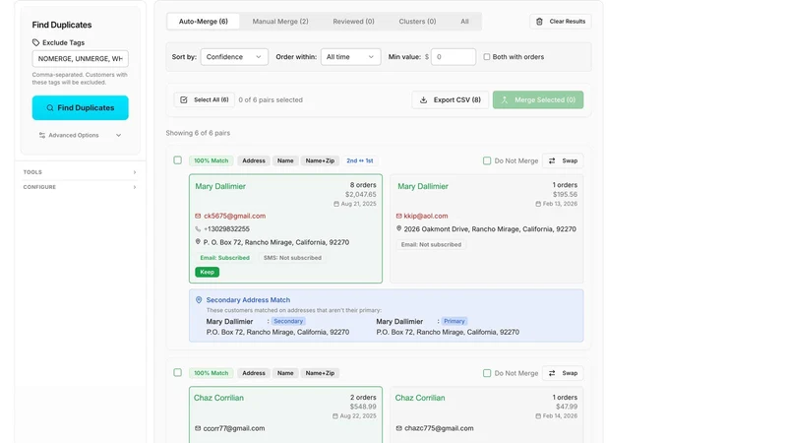Viewport: 787px width, 443px height.
Task: Click calendar icon beside Aug 22, 2025
Action: click(x=335, y=416)
